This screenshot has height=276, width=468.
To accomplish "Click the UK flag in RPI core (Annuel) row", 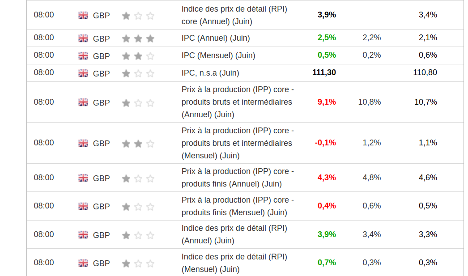I will [x=83, y=15].
